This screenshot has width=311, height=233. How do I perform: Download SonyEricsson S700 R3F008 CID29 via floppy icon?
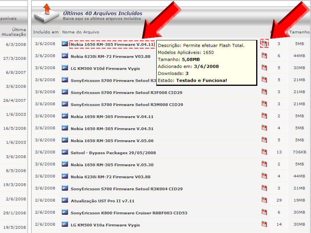click(x=264, y=92)
